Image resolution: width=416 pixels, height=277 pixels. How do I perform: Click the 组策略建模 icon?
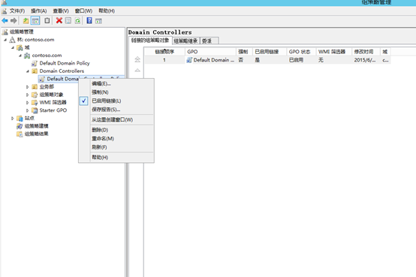(20, 126)
